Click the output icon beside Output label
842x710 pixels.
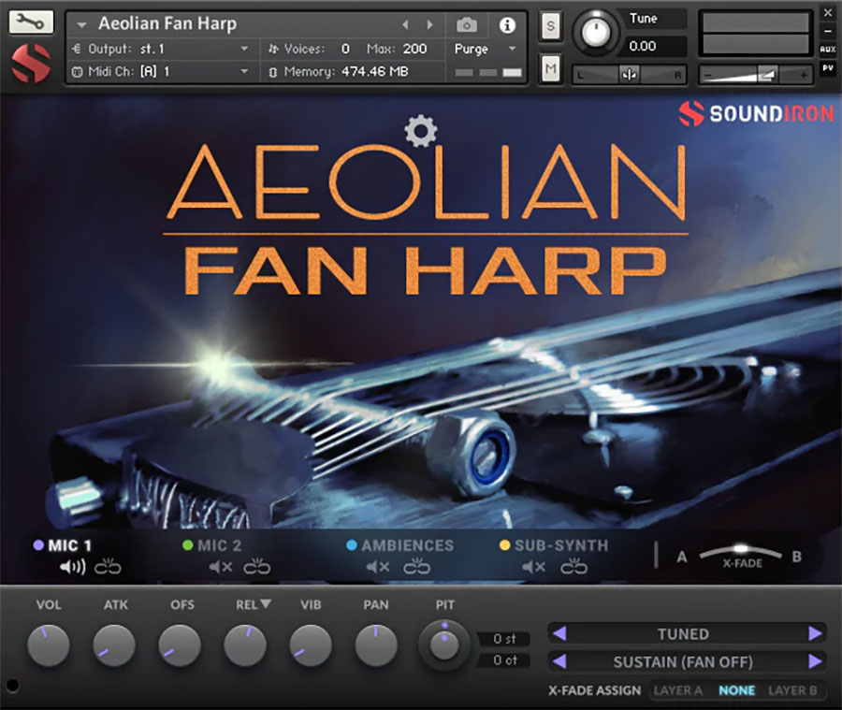tap(77, 49)
